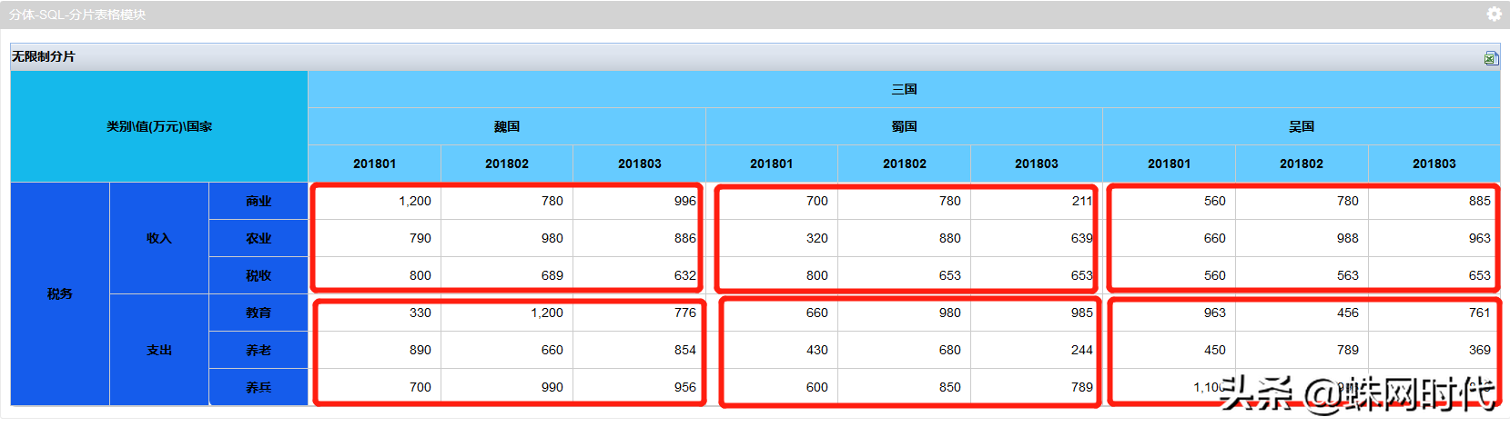1510x427 pixels.
Task: Select cell 450 in the 养老 row
Action: [1169, 350]
